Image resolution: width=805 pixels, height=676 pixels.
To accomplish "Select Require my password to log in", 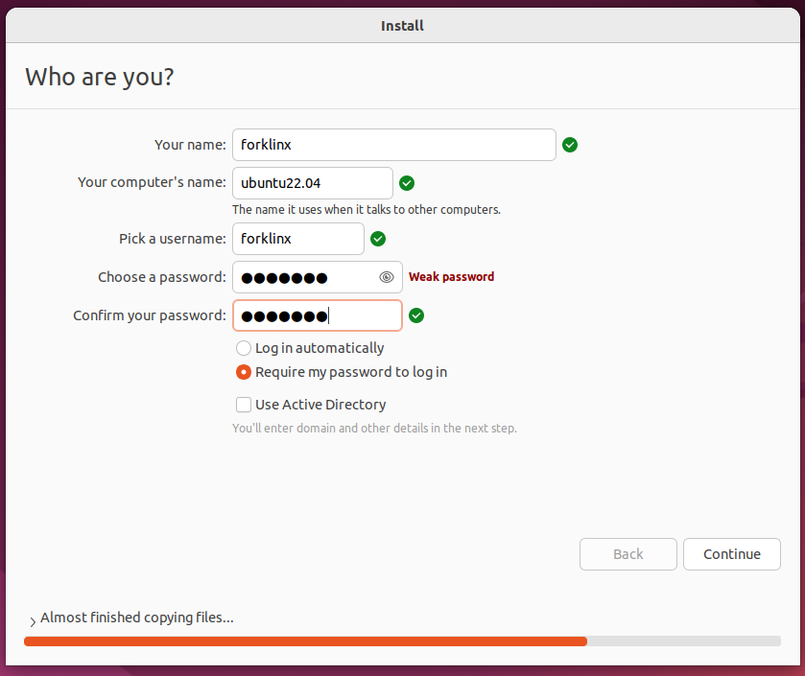I will click(x=244, y=372).
